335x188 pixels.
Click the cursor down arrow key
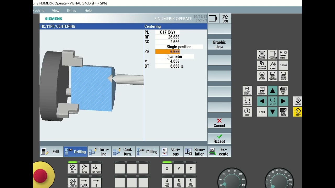pos(272,112)
